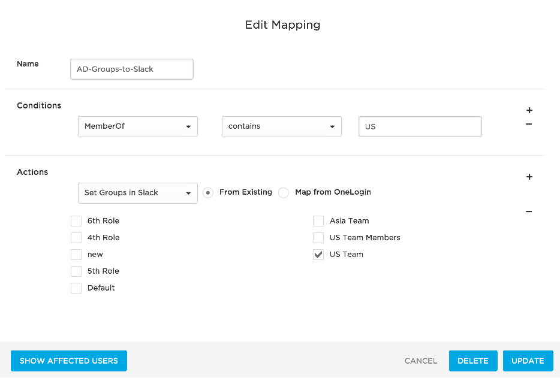Click the Delete mapping button

click(x=473, y=361)
